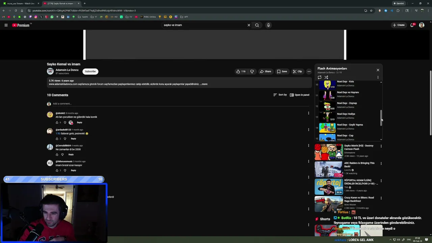Click the playlist panel scrollbar thumb
The height and width of the screenshot is (243, 432).
[x=381, y=117]
